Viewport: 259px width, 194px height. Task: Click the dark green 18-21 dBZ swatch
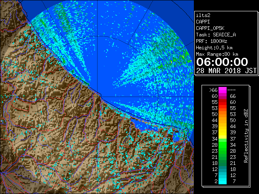[223, 163]
